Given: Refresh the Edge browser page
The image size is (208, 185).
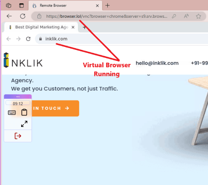Looking at the screenshot, I should [x=23, y=16].
